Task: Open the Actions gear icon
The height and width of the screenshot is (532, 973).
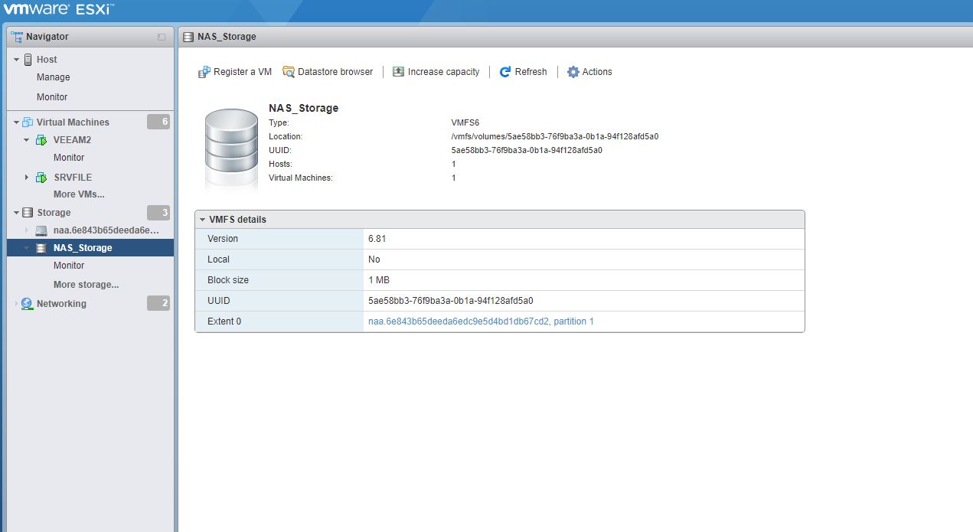Action: pos(573,72)
